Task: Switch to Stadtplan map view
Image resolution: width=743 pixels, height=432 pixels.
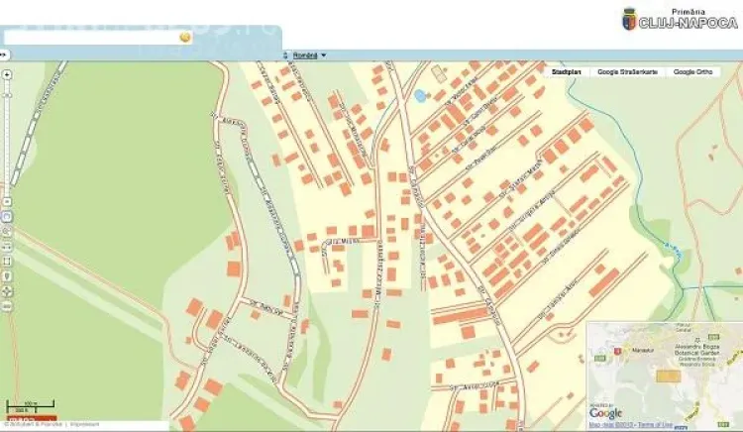Action: pos(567,72)
